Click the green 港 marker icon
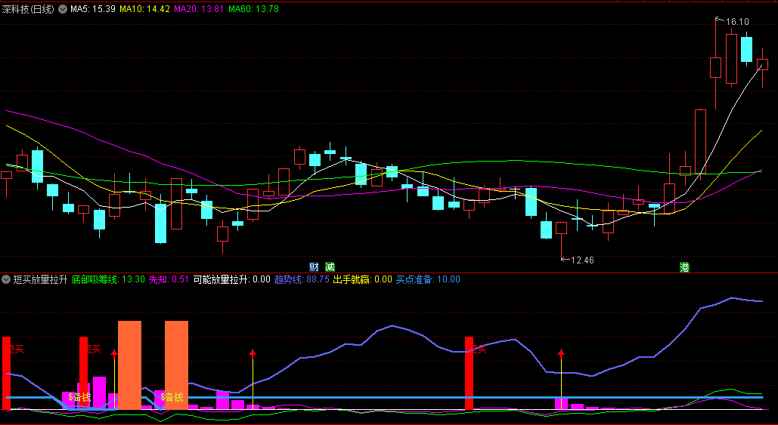The image size is (778, 425). tap(684, 267)
